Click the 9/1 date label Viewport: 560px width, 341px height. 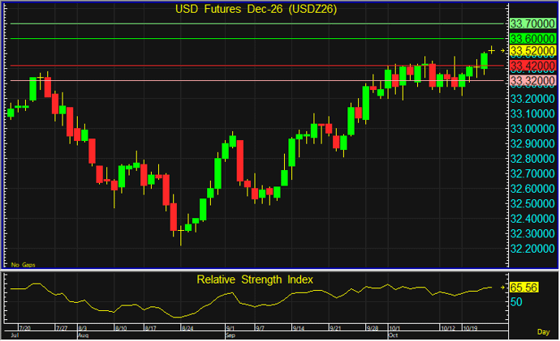click(230, 328)
